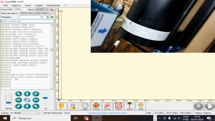Select the $32=1 Laser-mode enable line

(x=26, y=65)
